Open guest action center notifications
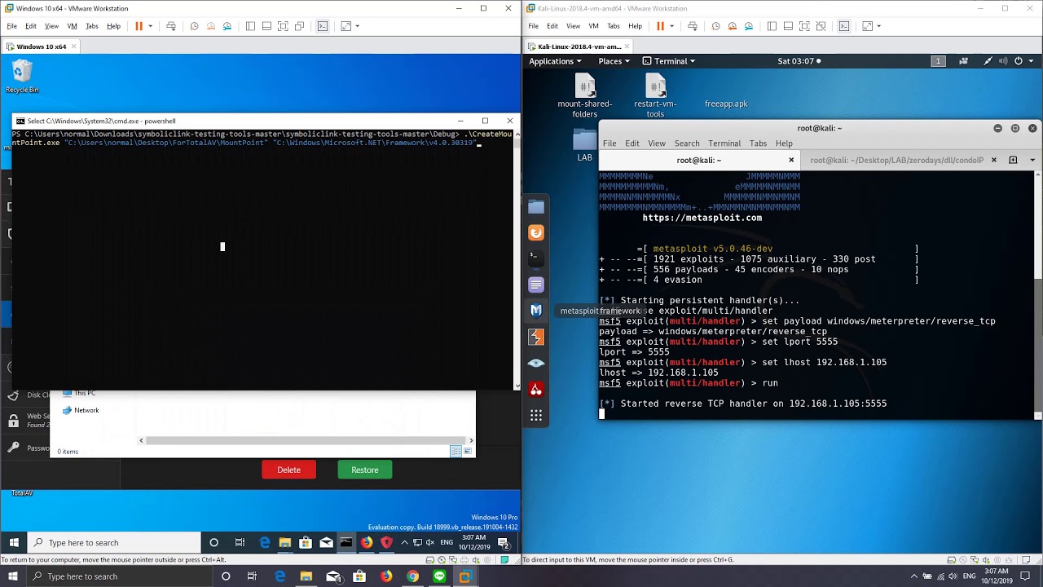Screen dimensions: 1043x587 [504, 542]
